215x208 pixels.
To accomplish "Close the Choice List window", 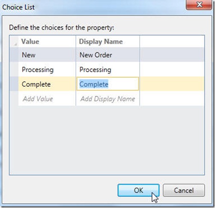I will point(199,5).
